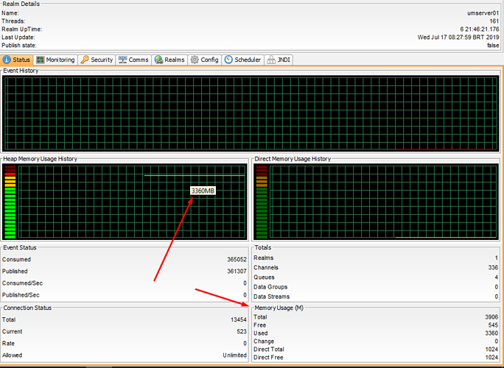Click the memory Change label

coord(264,341)
